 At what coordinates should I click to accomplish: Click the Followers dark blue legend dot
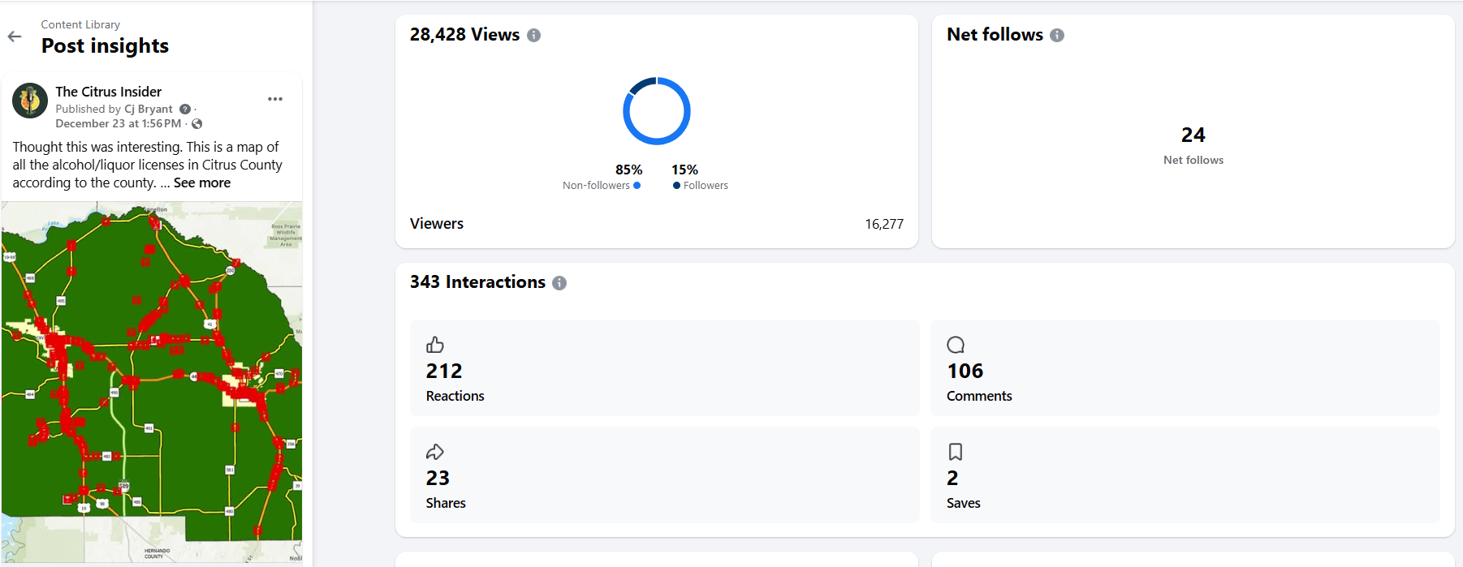pos(676,186)
